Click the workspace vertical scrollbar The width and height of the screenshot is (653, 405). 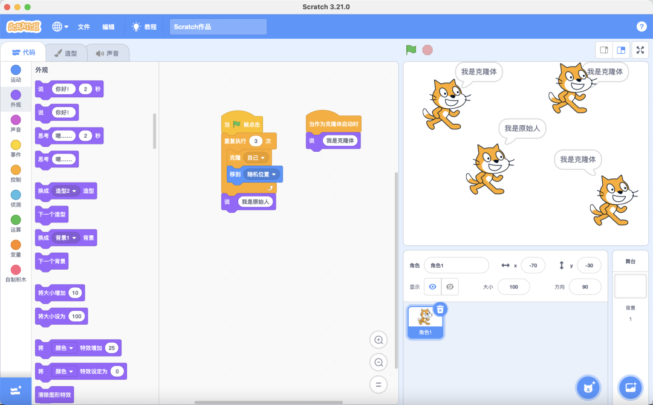pos(396,271)
